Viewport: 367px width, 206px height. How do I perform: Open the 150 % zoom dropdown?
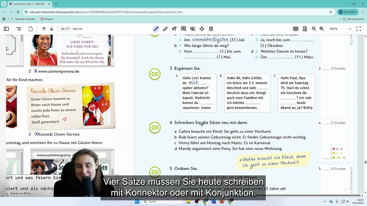[340, 29]
